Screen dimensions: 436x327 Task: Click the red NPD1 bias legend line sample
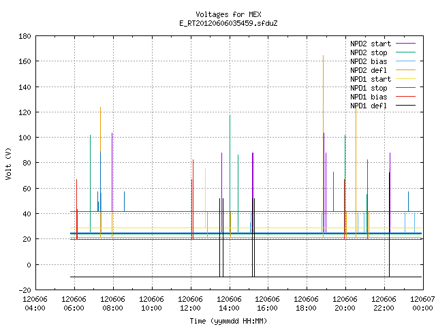tap(405, 97)
